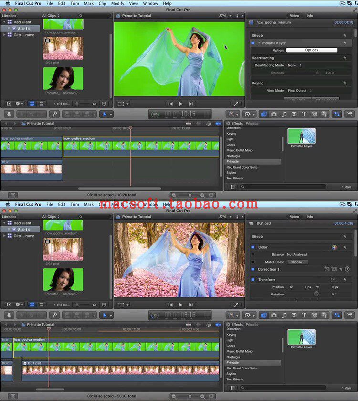Open browser gear action menu in pink forest window
358x401 pixels.
point(20,305)
